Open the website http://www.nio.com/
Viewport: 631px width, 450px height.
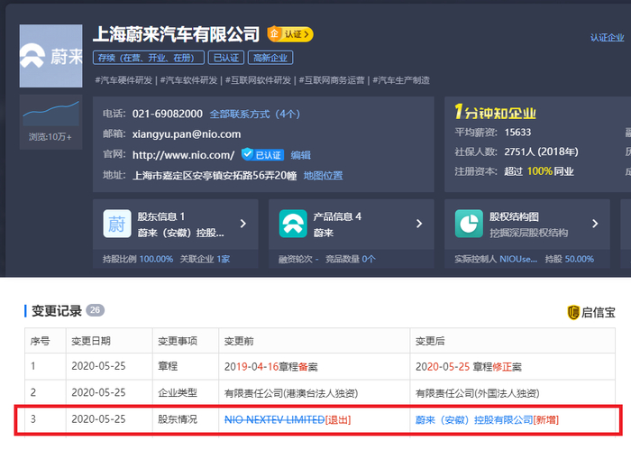point(183,155)
